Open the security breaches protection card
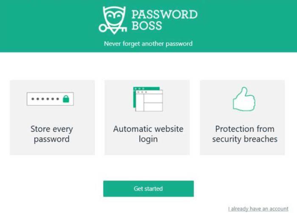 (242, 117)
